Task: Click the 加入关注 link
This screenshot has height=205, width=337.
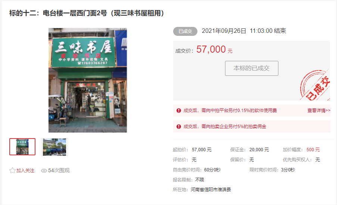Action: tap(25, 171)
